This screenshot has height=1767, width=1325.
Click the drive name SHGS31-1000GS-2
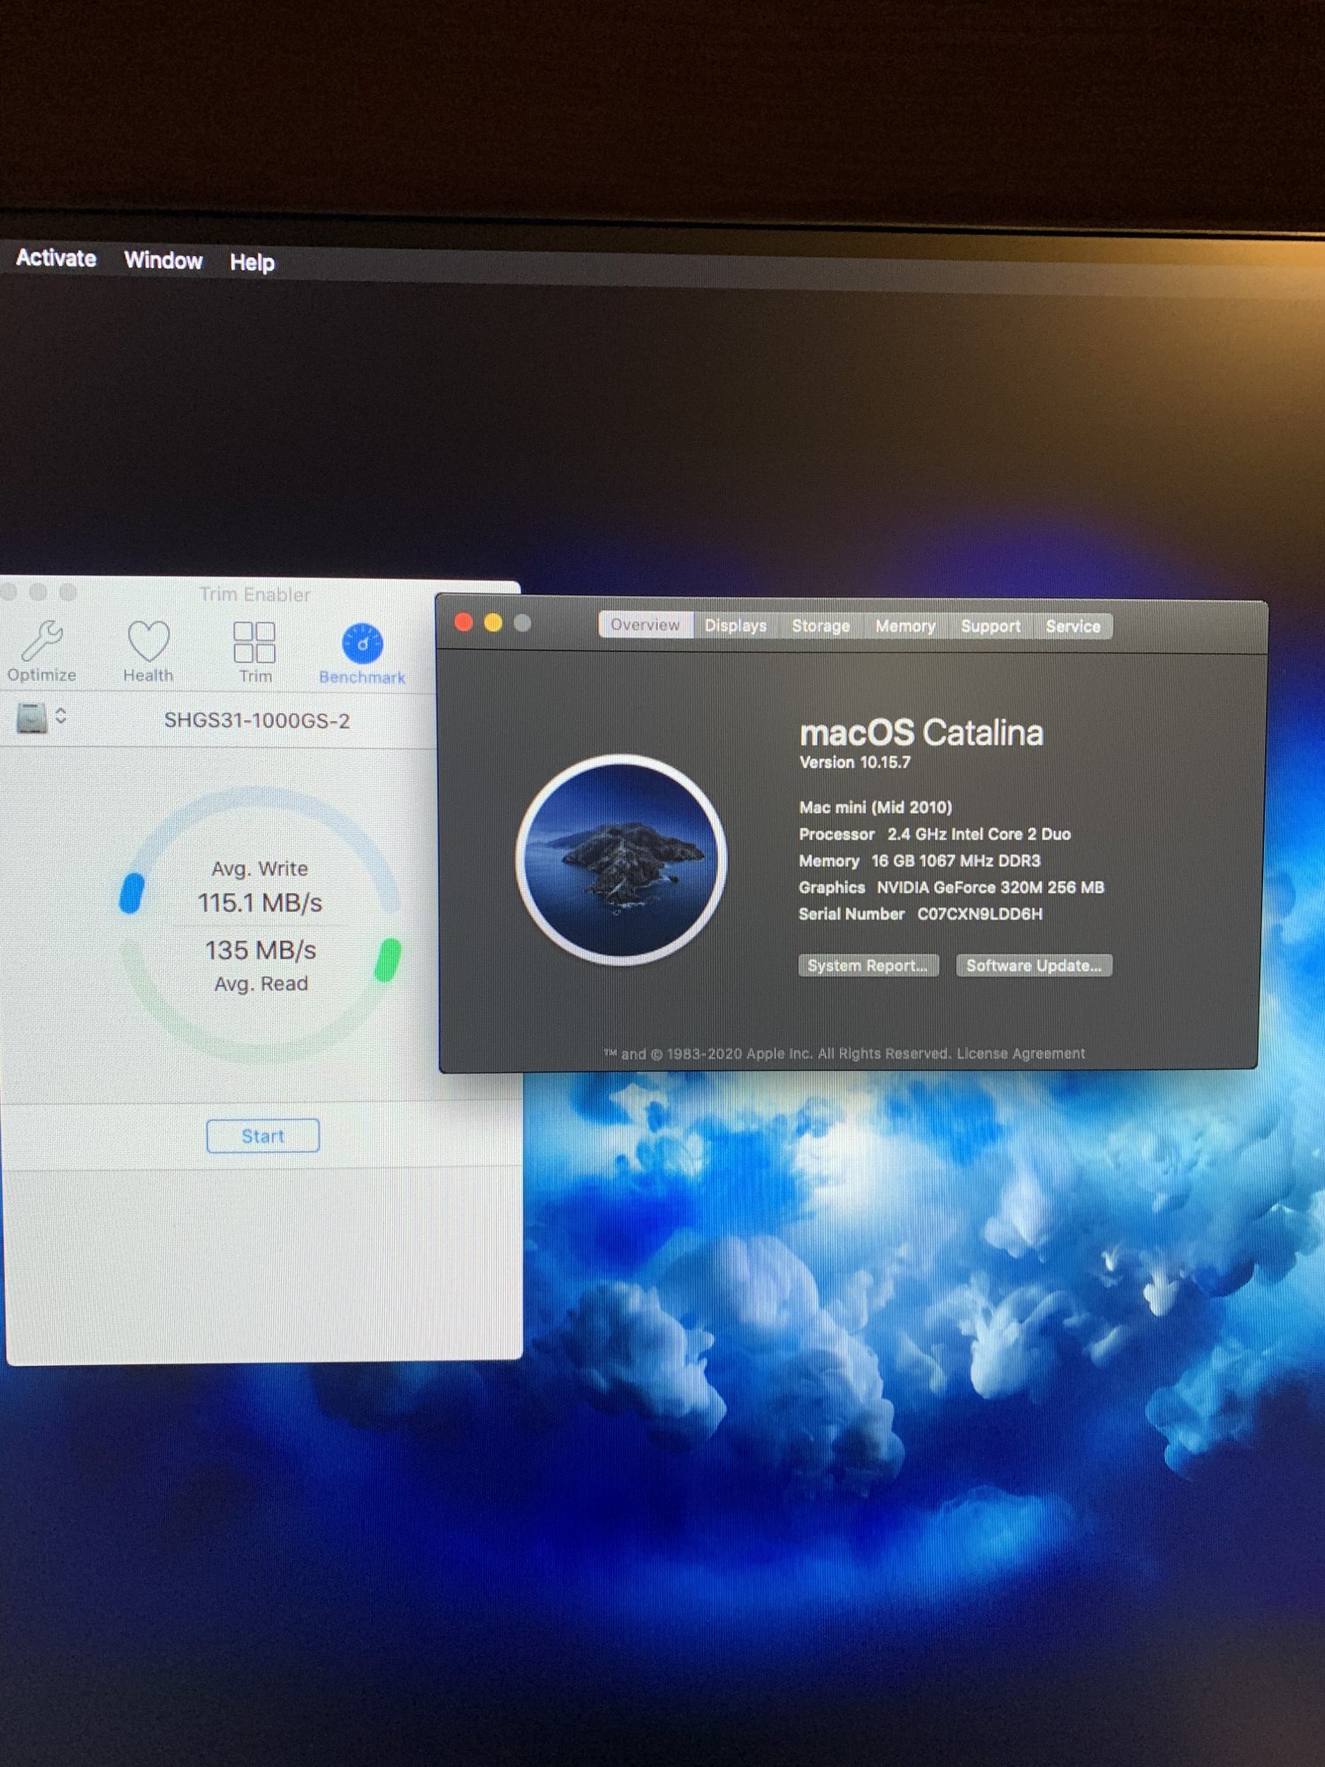(257, 720)
